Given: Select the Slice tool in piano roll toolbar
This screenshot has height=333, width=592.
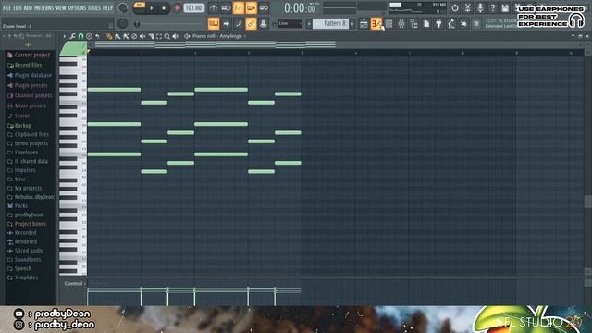Looking at the screenshot, I should click(x=151, y=36).
